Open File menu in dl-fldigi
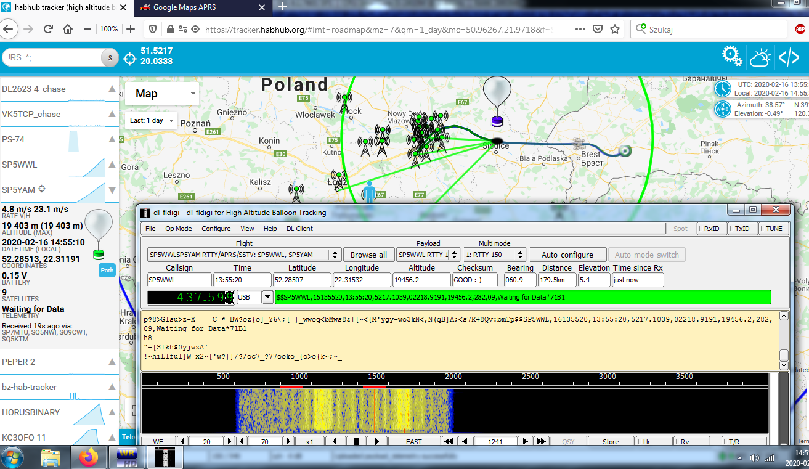The height and width of the screenshot is (469, 809). tap(150, 229)
